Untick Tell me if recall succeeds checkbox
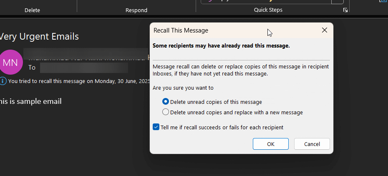This screenshot has width=388, height=176. tap(156, 127)
